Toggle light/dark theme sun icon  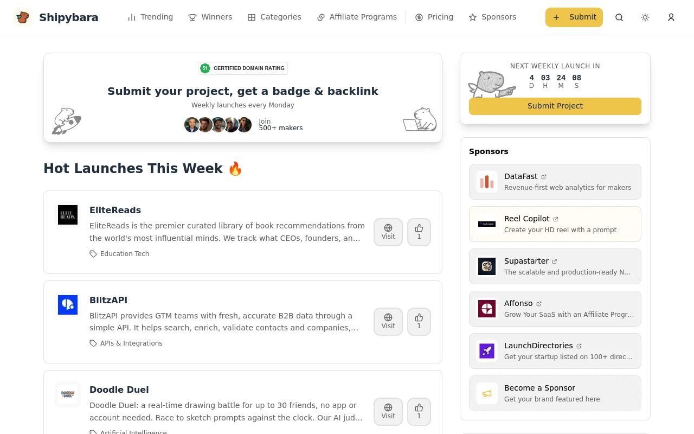coord(645,17)
